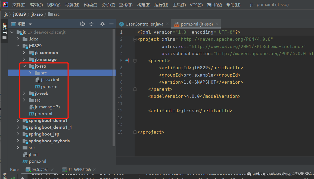Image resolution: width=314 pixels, height=179 pixels.
Task: Click the locate/select opened file target icon
Action: 82,24
